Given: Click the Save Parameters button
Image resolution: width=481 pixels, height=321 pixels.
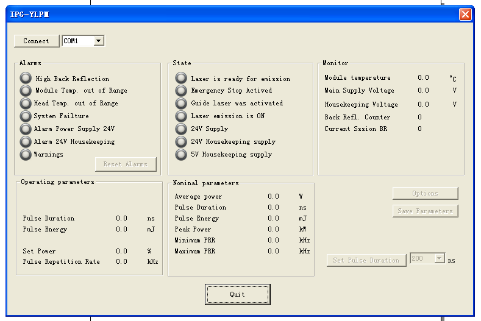Looking at the screenshot, I should [425, 211].
